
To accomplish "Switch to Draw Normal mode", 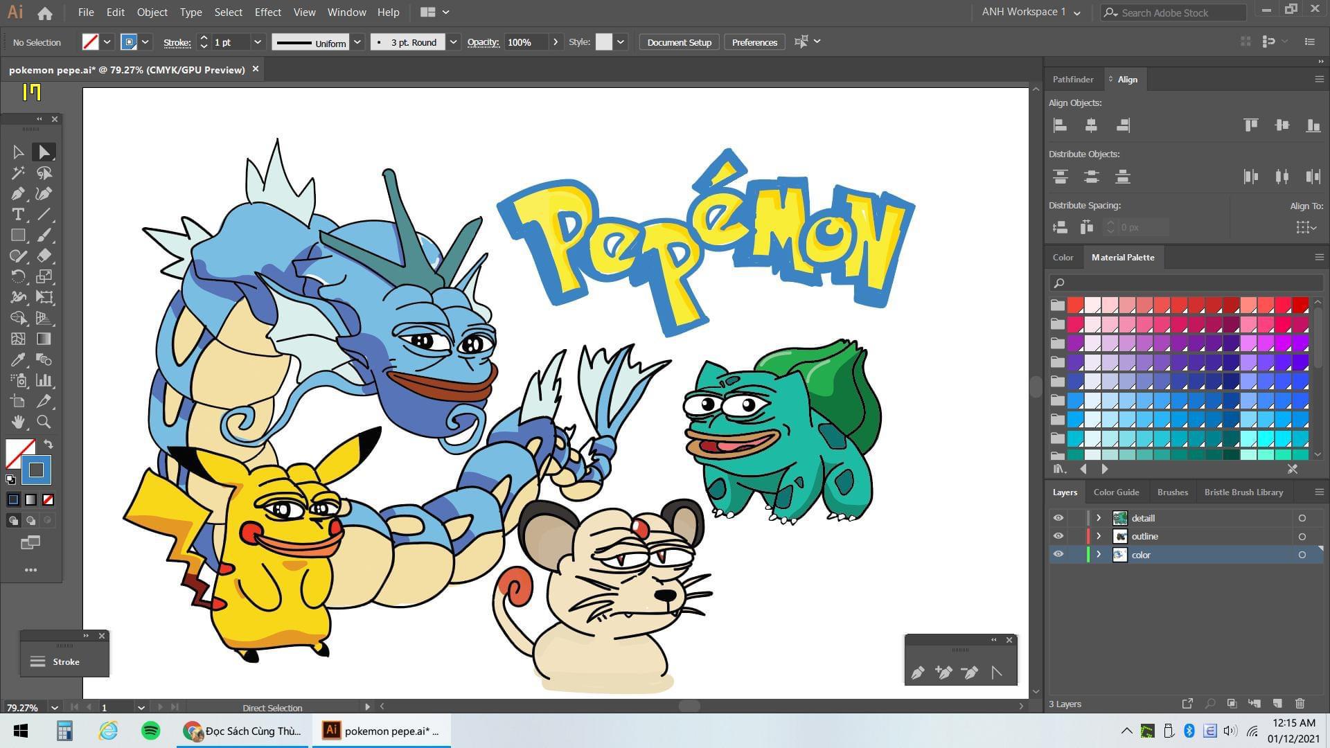I will (13, 520).
